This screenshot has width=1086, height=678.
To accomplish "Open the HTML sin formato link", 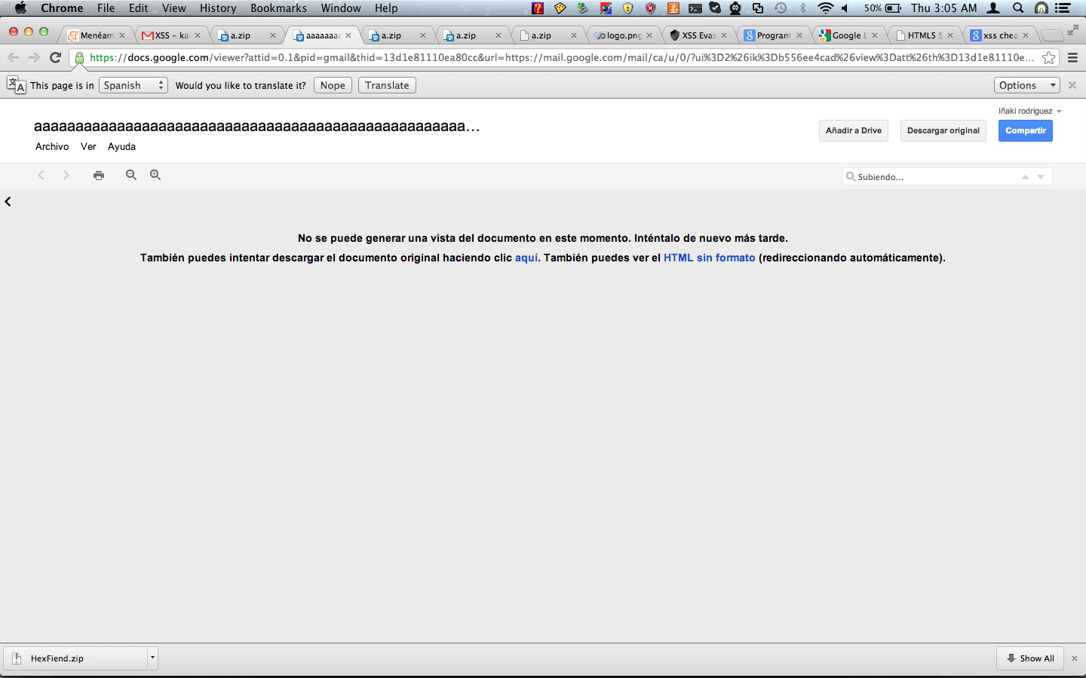I will pos(709,258).
